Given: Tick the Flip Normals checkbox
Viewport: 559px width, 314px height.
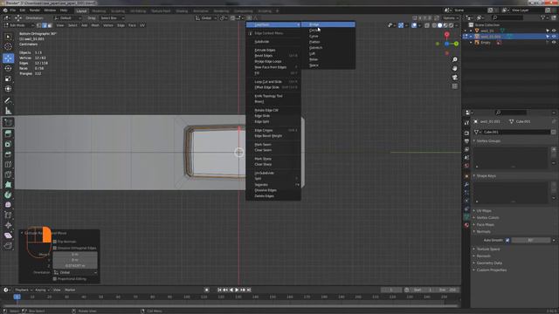Looking at the screenshot, I should coord(54,242).
